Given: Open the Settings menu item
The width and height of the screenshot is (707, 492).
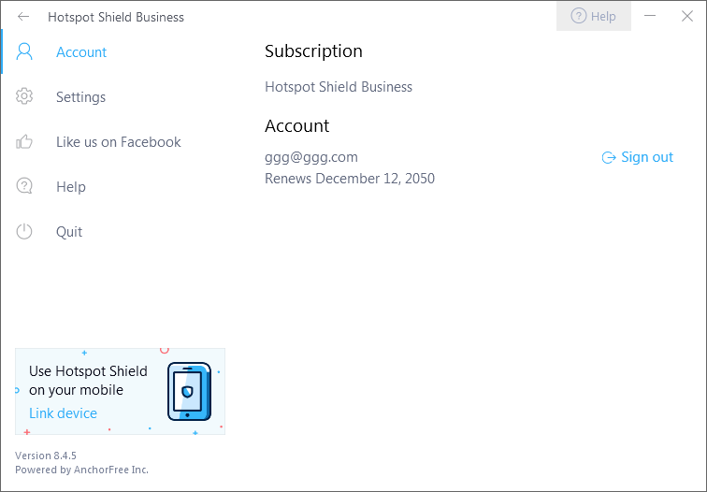Looking at the screenshot, I should (80, 97).
